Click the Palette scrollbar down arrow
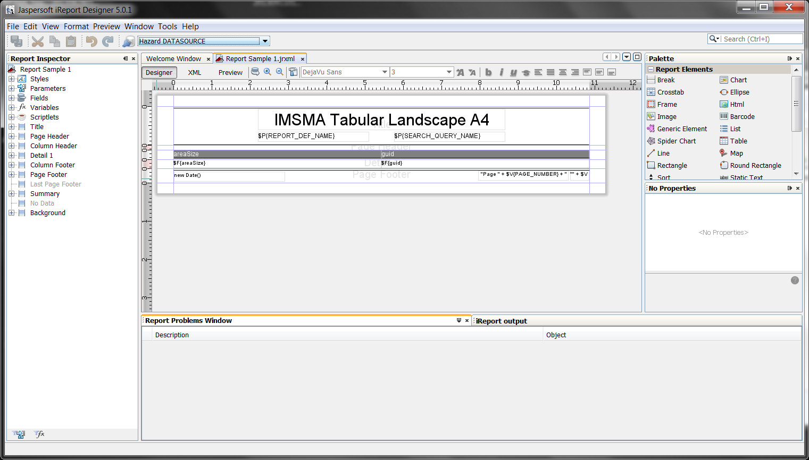 pyautogui.click(x=796, y=174)
